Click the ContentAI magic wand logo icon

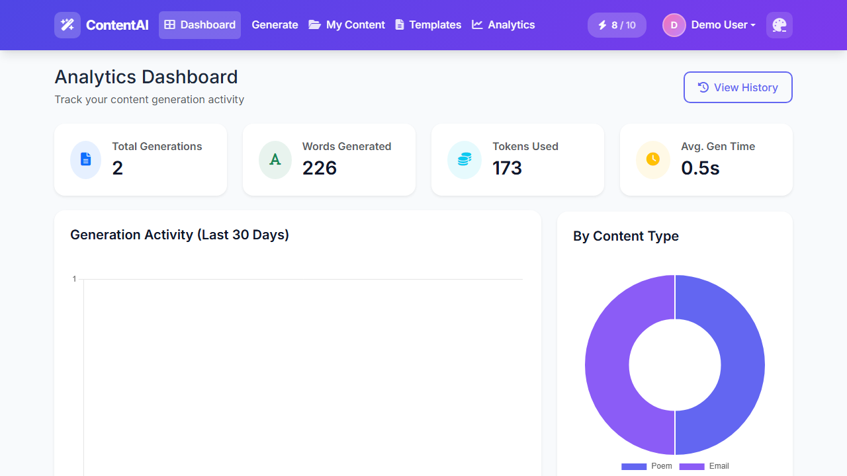point(67,25)
